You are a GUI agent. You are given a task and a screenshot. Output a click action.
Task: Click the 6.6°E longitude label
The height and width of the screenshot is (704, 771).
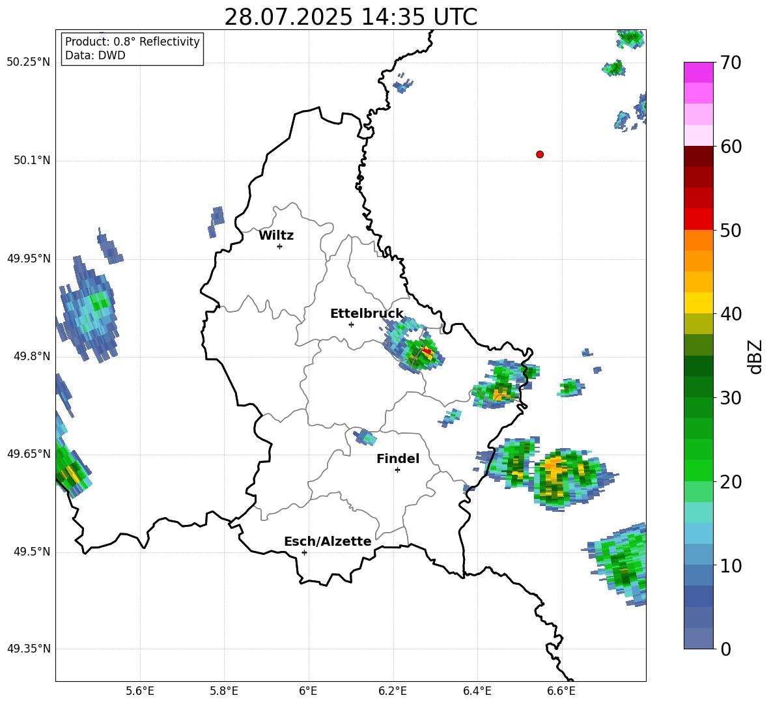[x=561, y=692]
